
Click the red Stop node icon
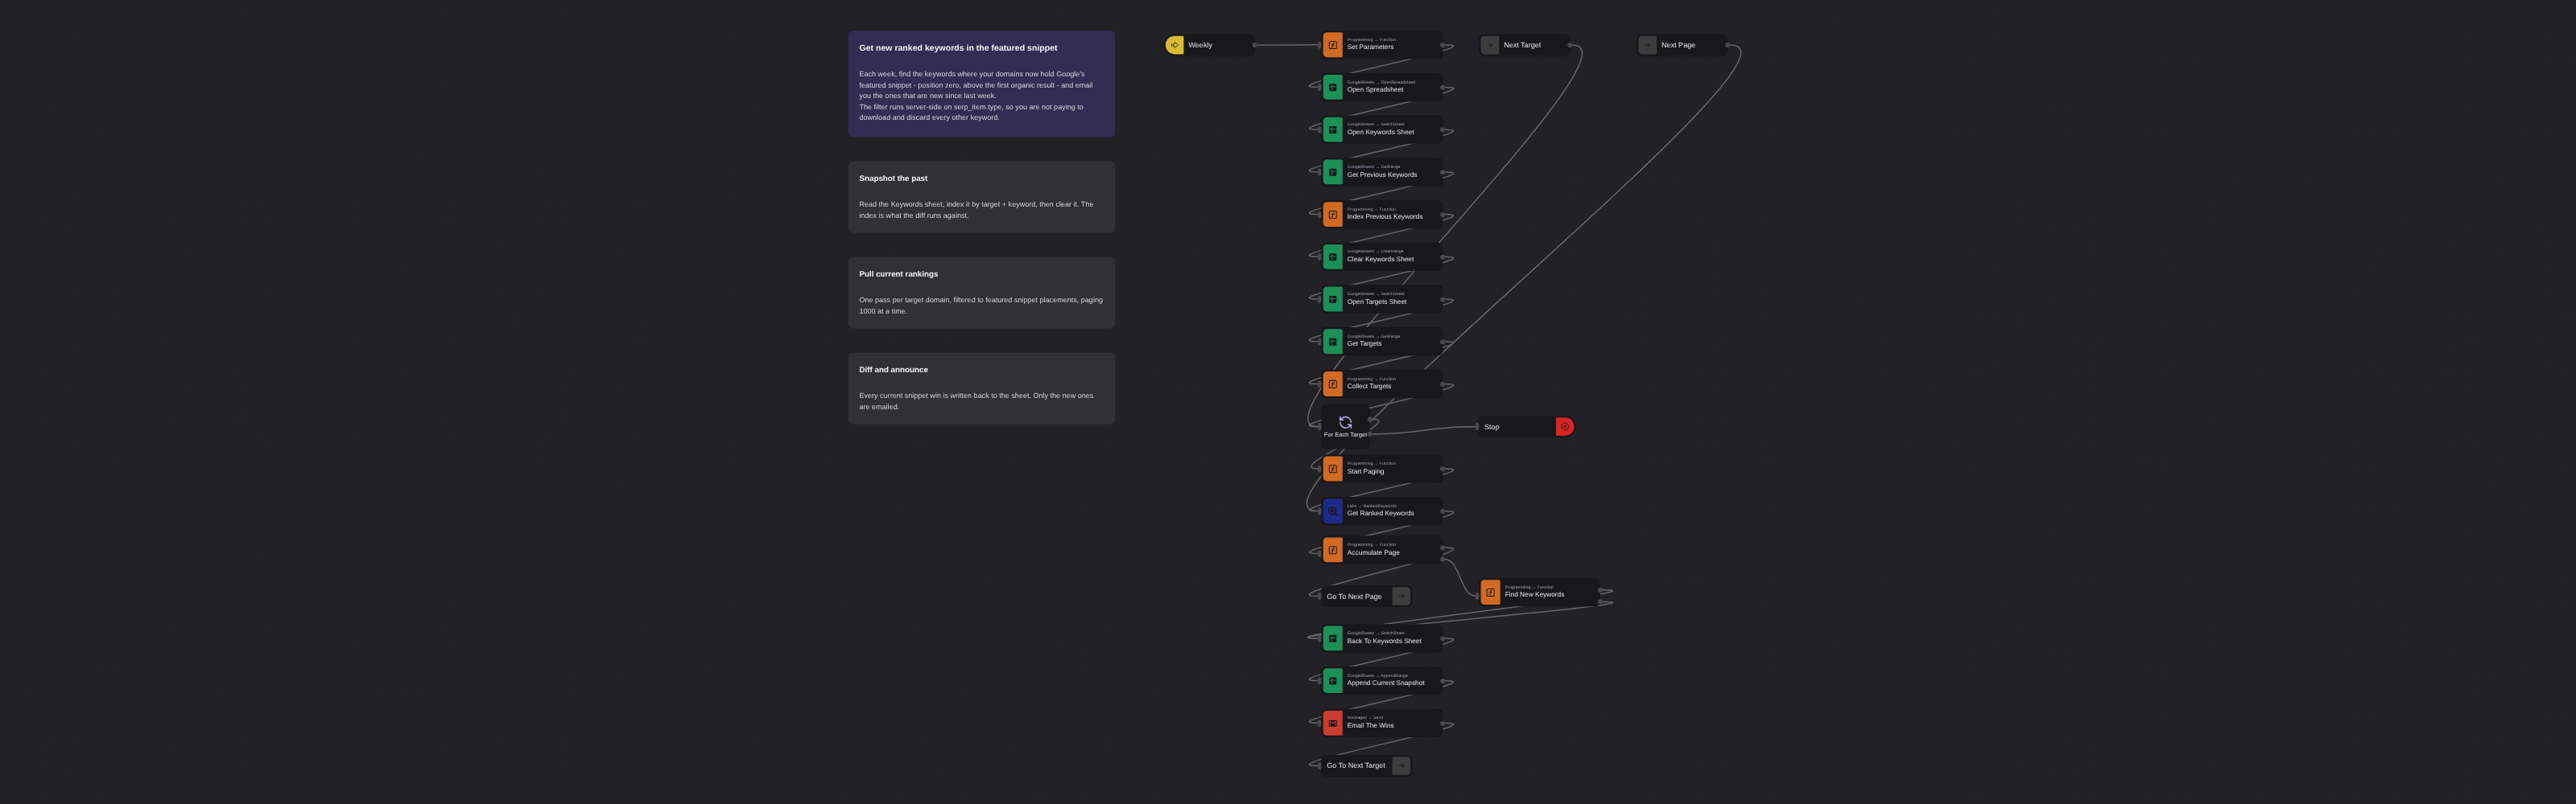tap(1565, 426)
